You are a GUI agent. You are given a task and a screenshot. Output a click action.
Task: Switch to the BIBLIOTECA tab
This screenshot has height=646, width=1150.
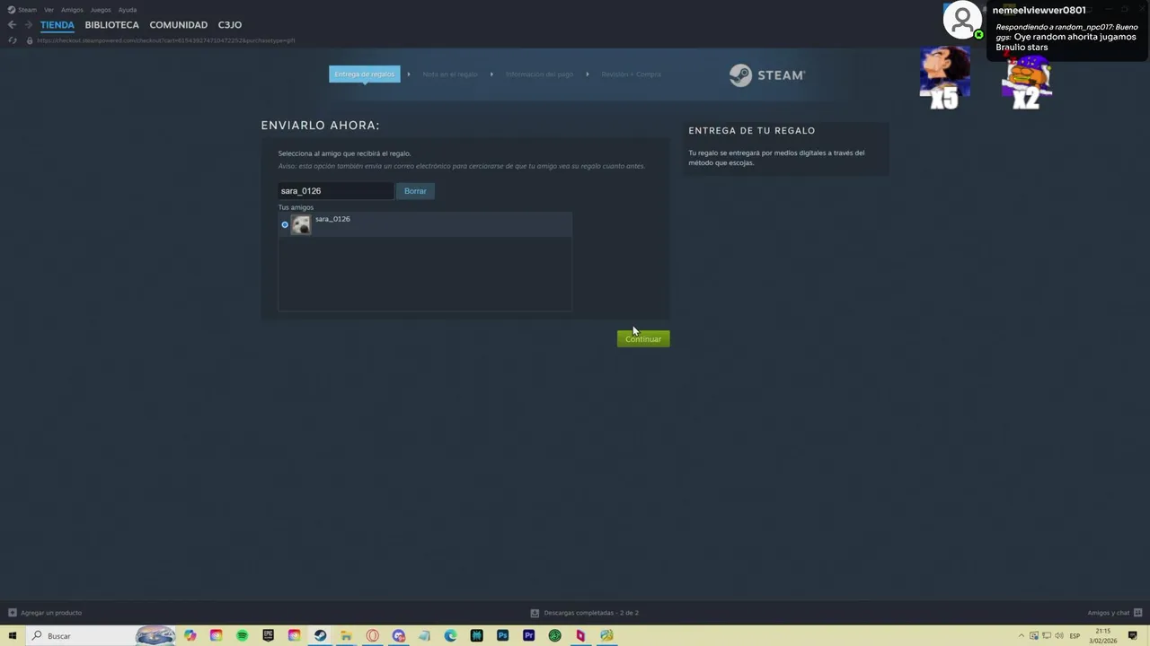(x=112, y=25)
